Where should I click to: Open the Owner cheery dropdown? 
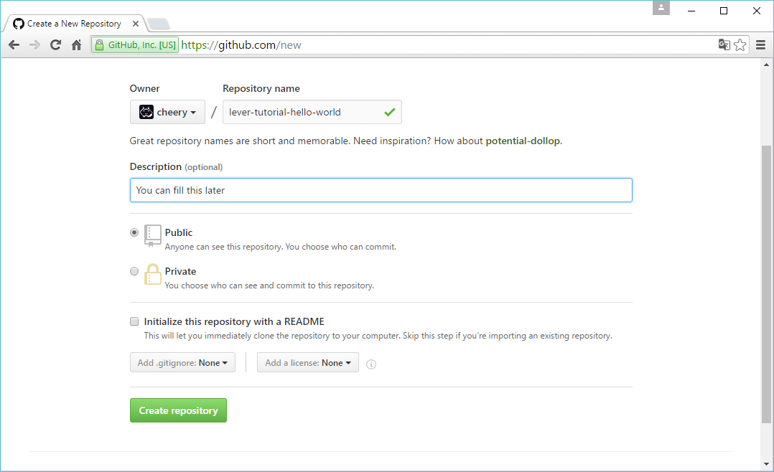167,112
